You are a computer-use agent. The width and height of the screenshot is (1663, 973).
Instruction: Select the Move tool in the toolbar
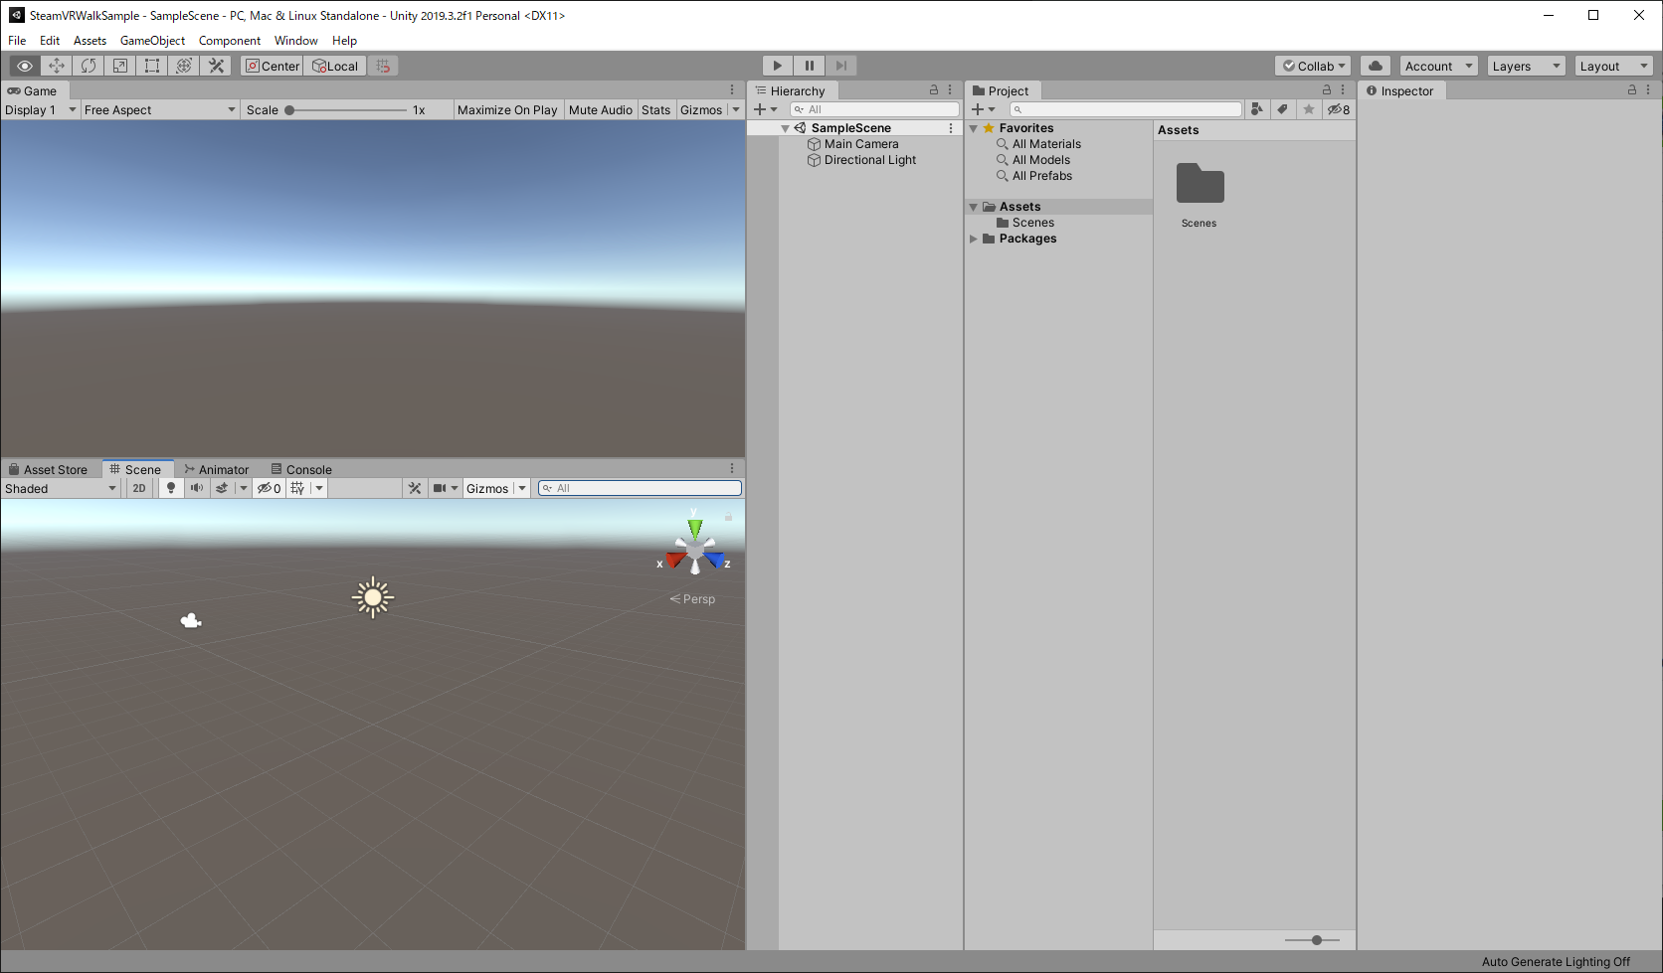pyautogui.click(x=57, y=66)
